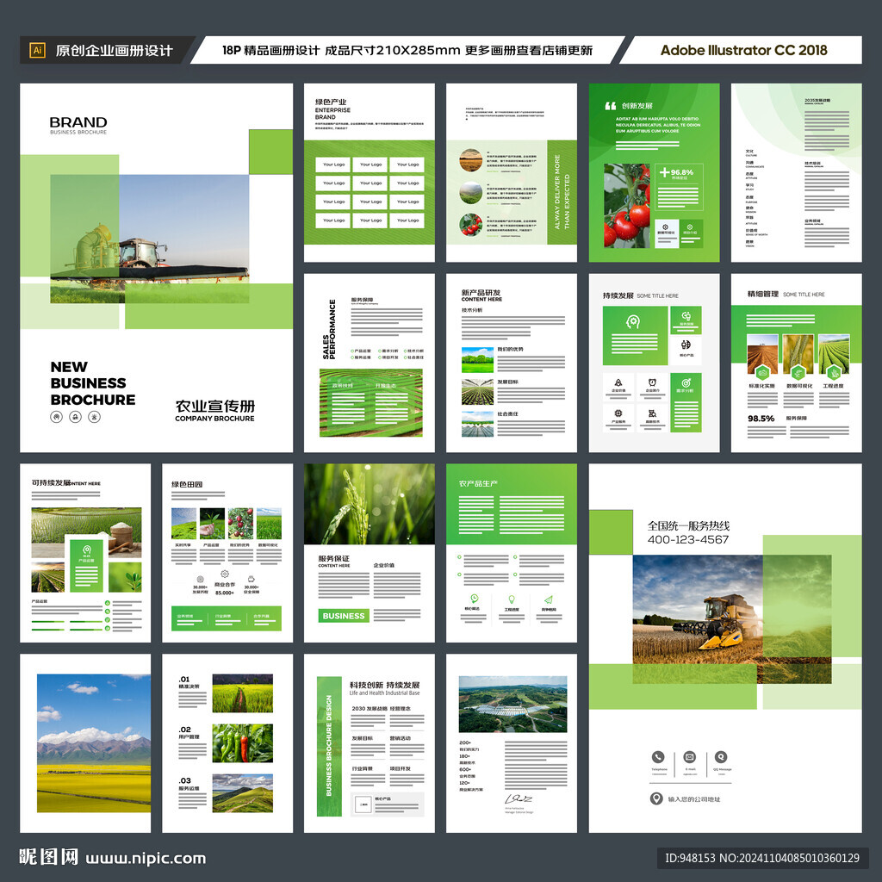This screenshot has width=882, height=882.
Task: Click the 服务保证 heading
Action: pos(333,558)
